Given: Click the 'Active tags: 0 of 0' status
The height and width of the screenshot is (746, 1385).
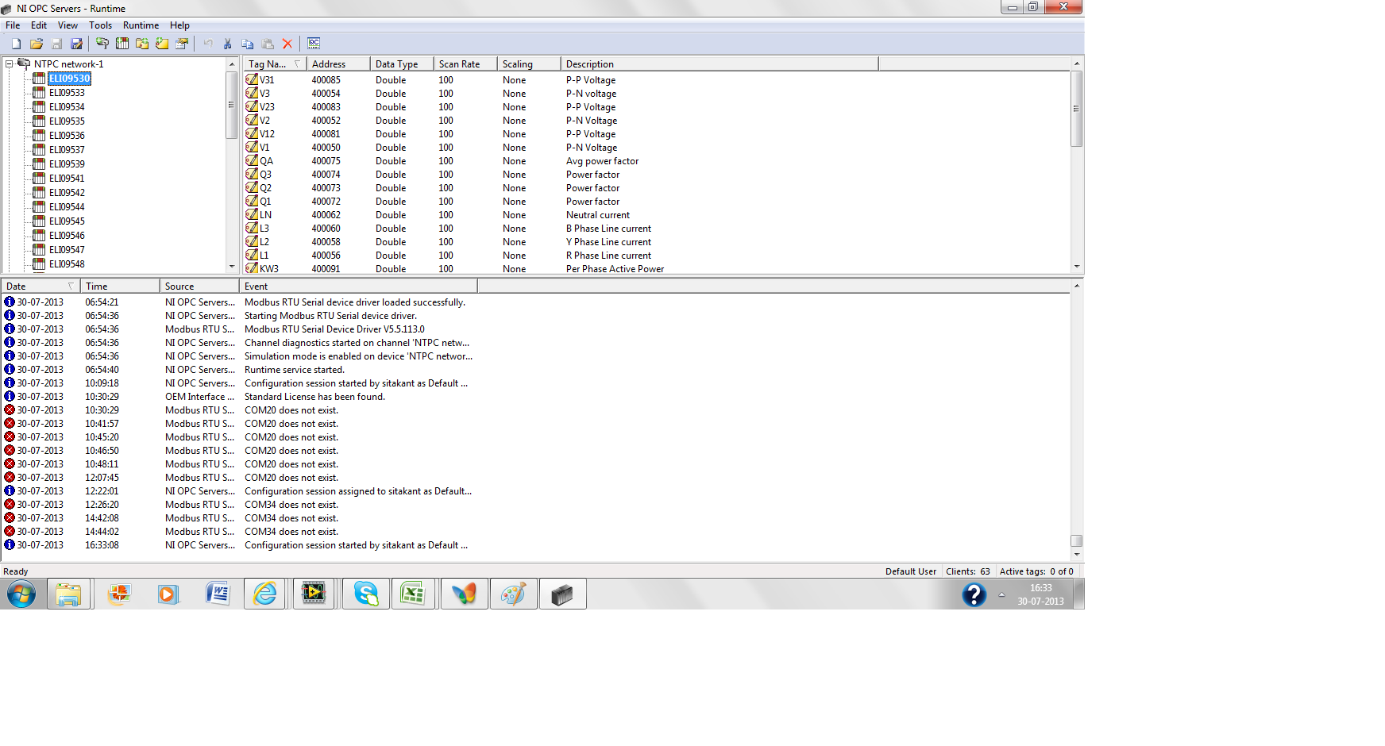Looking at the screenshot, I should [x=1036, y=571].
